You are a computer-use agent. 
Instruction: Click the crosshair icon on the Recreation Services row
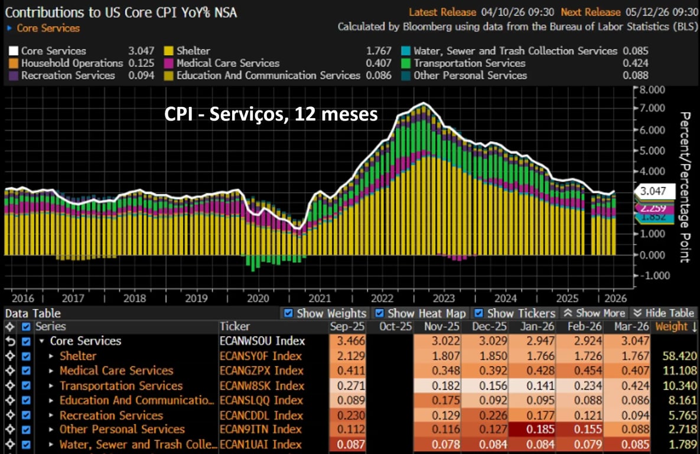9,415
